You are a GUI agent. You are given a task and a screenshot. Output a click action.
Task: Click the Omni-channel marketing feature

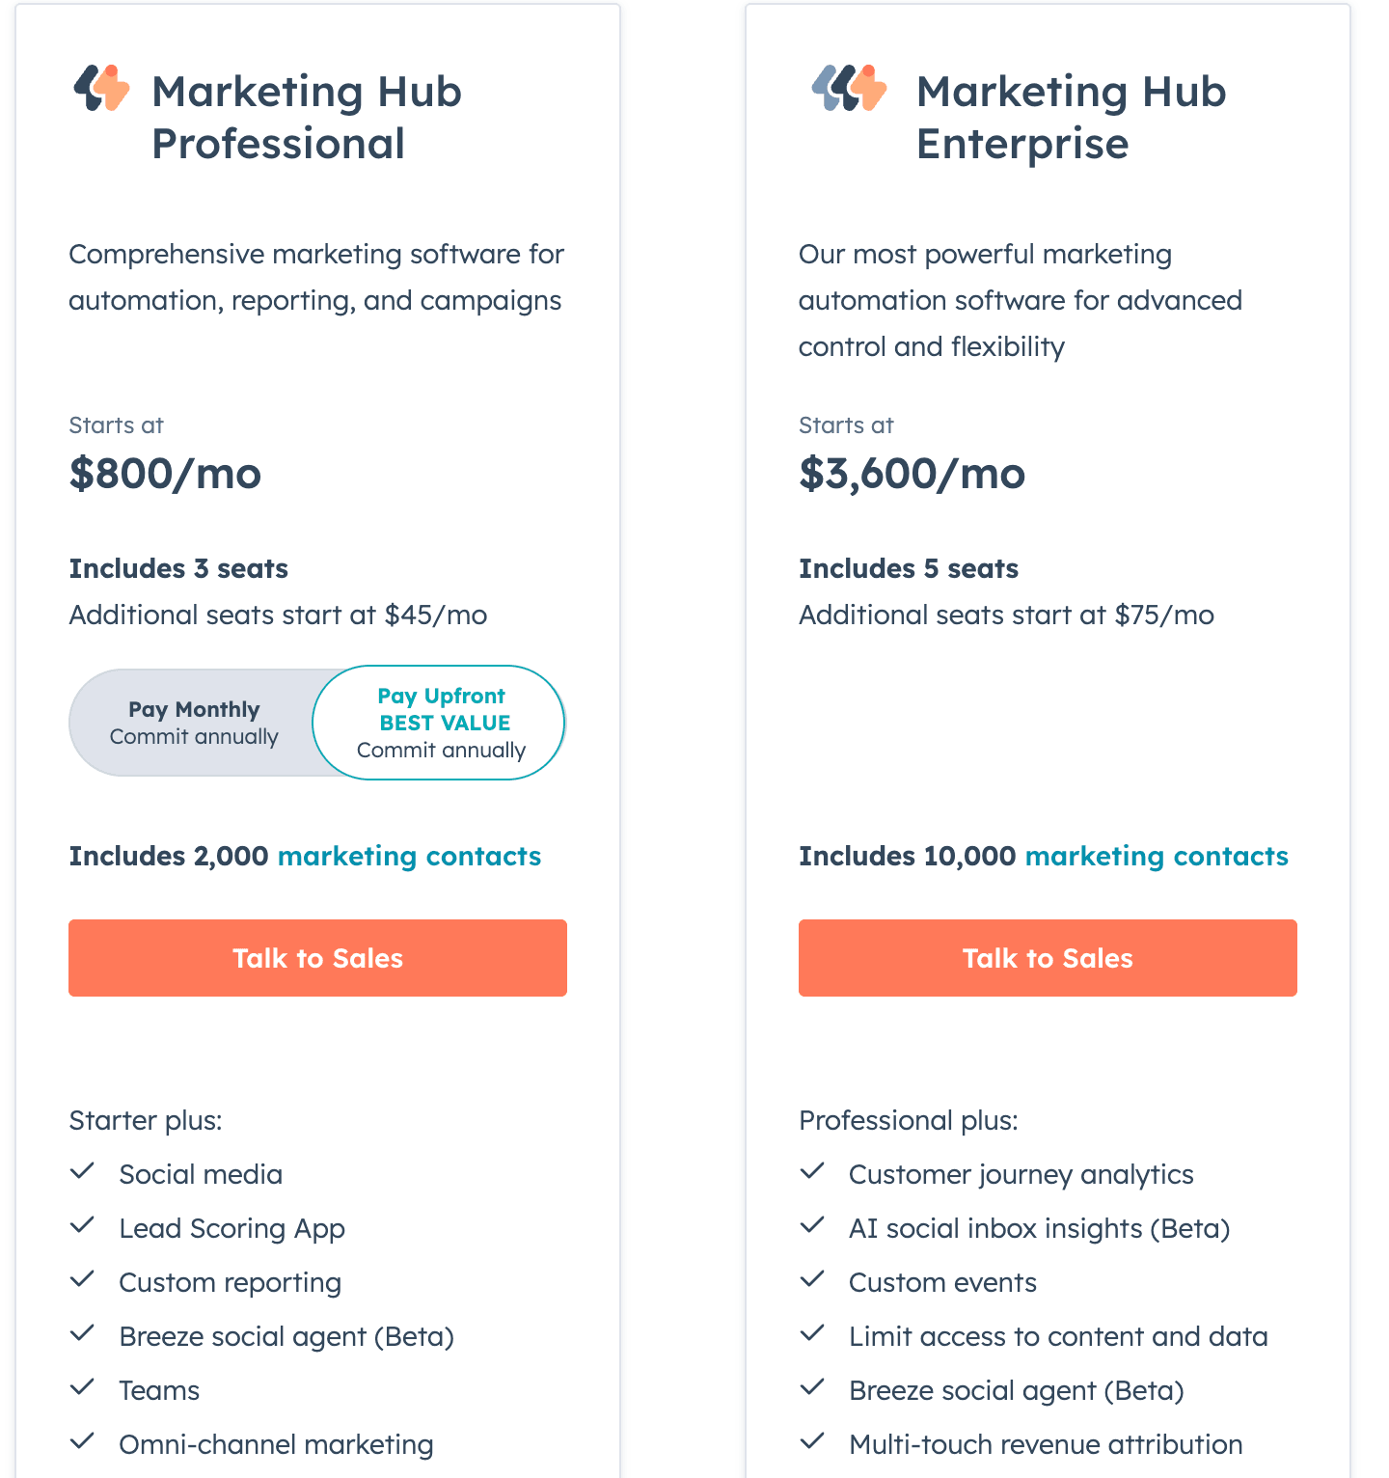click(x=276, y=1445)
